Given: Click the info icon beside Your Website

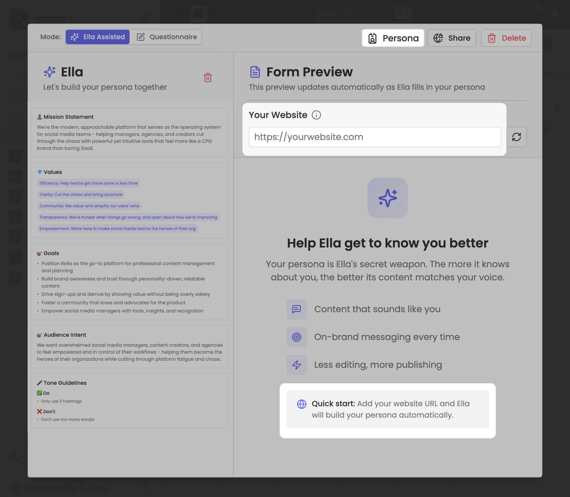Looking at the screenshot, I should coord(316,115).
